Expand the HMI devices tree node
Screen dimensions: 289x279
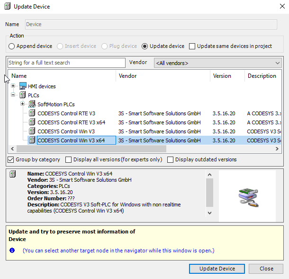tap(13, 86)
